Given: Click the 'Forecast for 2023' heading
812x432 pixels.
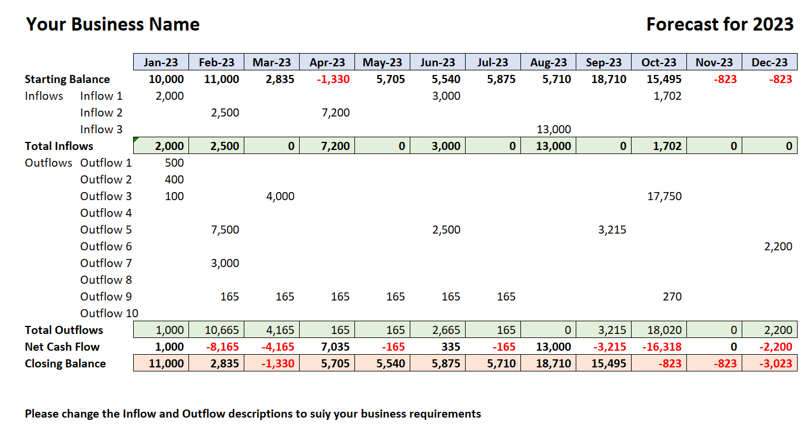Looking at the screenshot, I should [720, 24].
